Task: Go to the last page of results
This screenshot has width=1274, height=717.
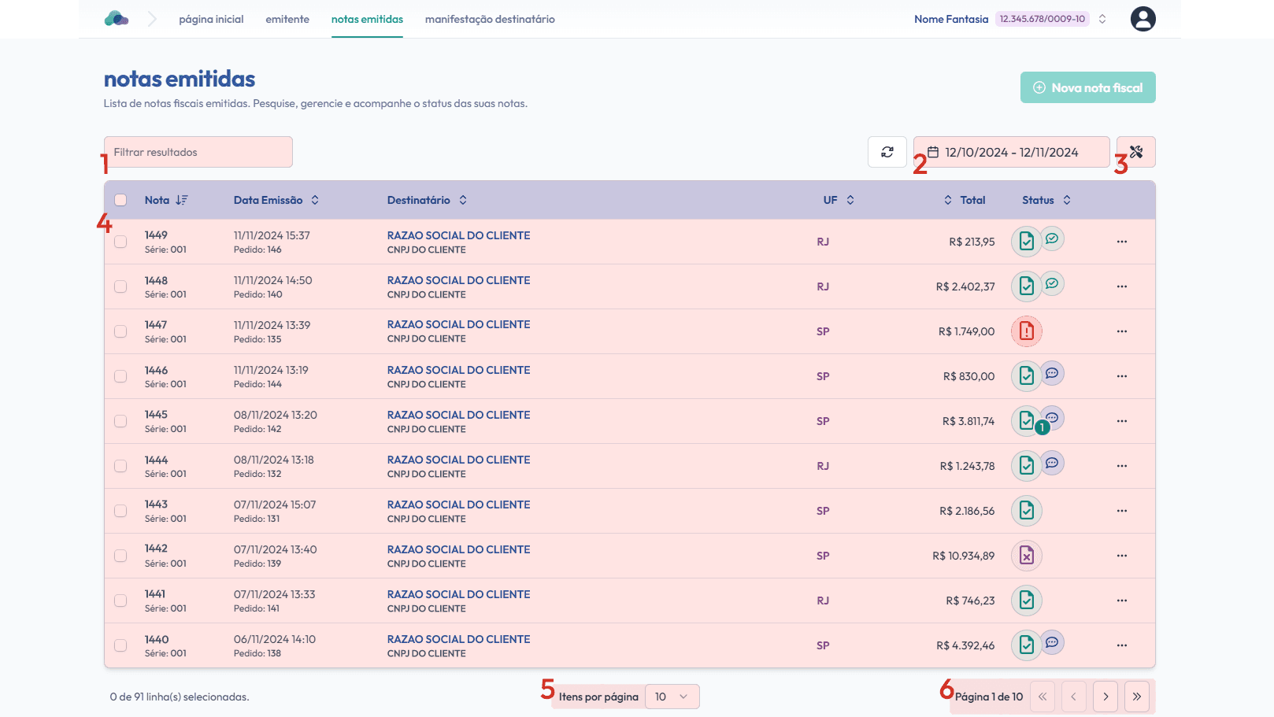Action: click(1136, 697)
